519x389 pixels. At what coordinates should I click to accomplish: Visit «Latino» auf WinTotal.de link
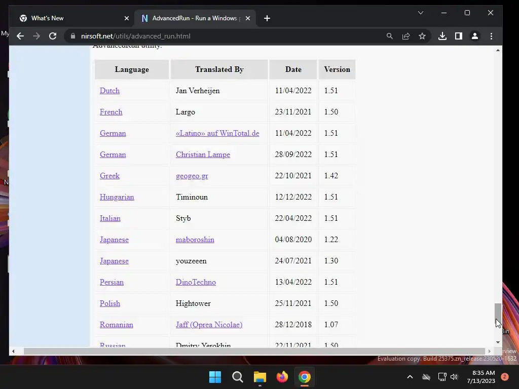pos(217,133)
